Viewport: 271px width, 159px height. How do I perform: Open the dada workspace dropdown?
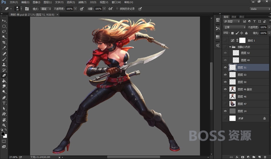click(260, 9)
